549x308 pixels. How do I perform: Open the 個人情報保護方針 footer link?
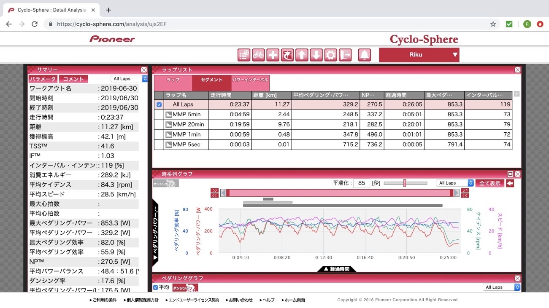click(141, 300)
